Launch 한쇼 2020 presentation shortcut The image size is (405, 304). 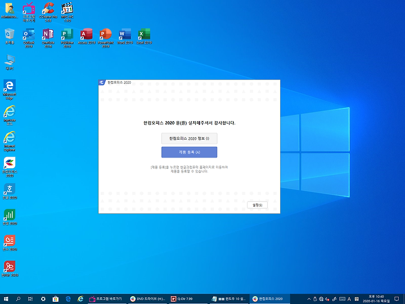[10, 243]
